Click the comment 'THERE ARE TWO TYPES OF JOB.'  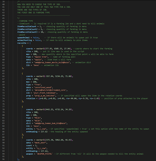pyautogui.click(x=32, y=10)
